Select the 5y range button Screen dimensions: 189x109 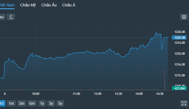[x=60, y=103]
